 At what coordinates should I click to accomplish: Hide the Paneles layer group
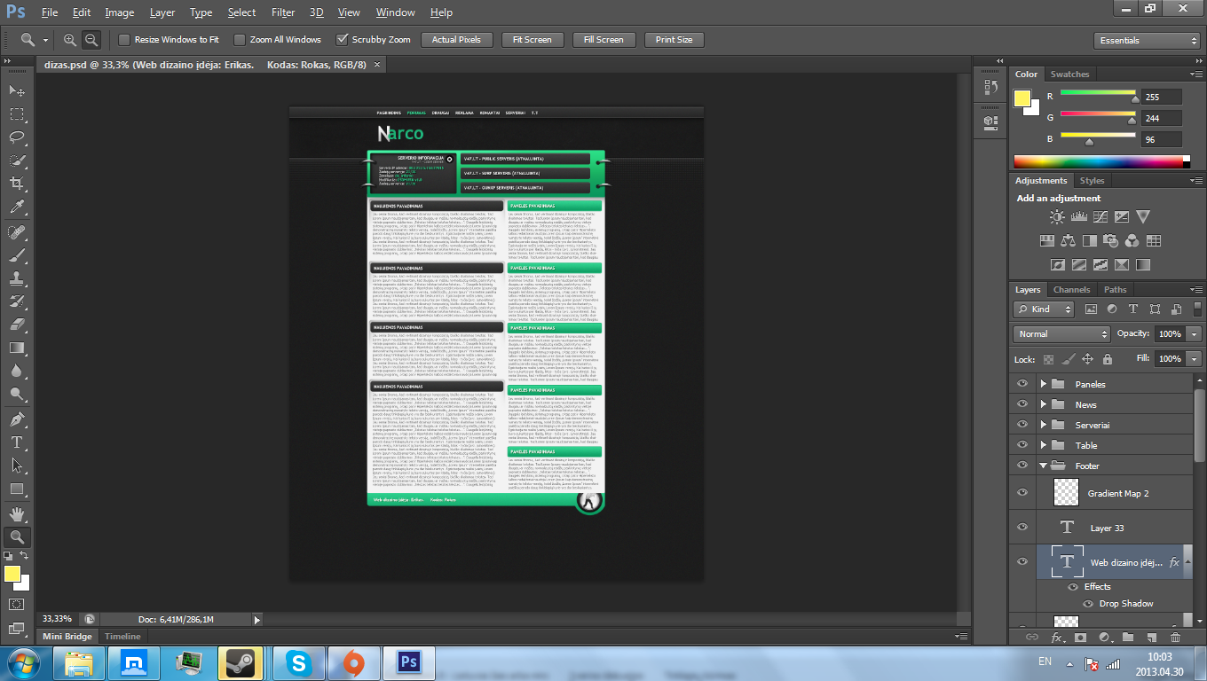[x=1022, y=384]
